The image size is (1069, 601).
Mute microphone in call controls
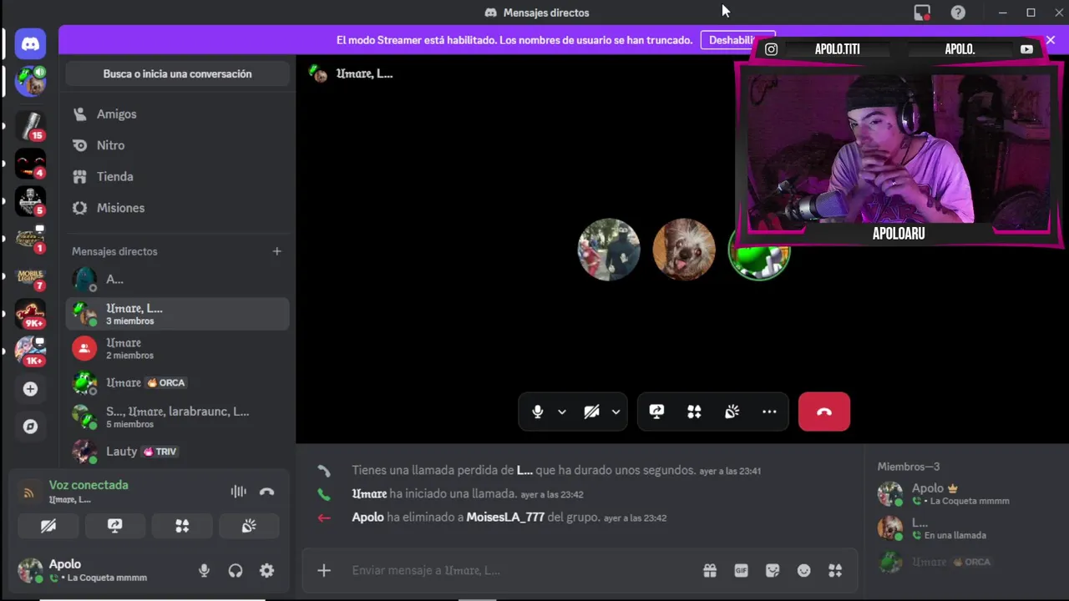tap(538, 412)
